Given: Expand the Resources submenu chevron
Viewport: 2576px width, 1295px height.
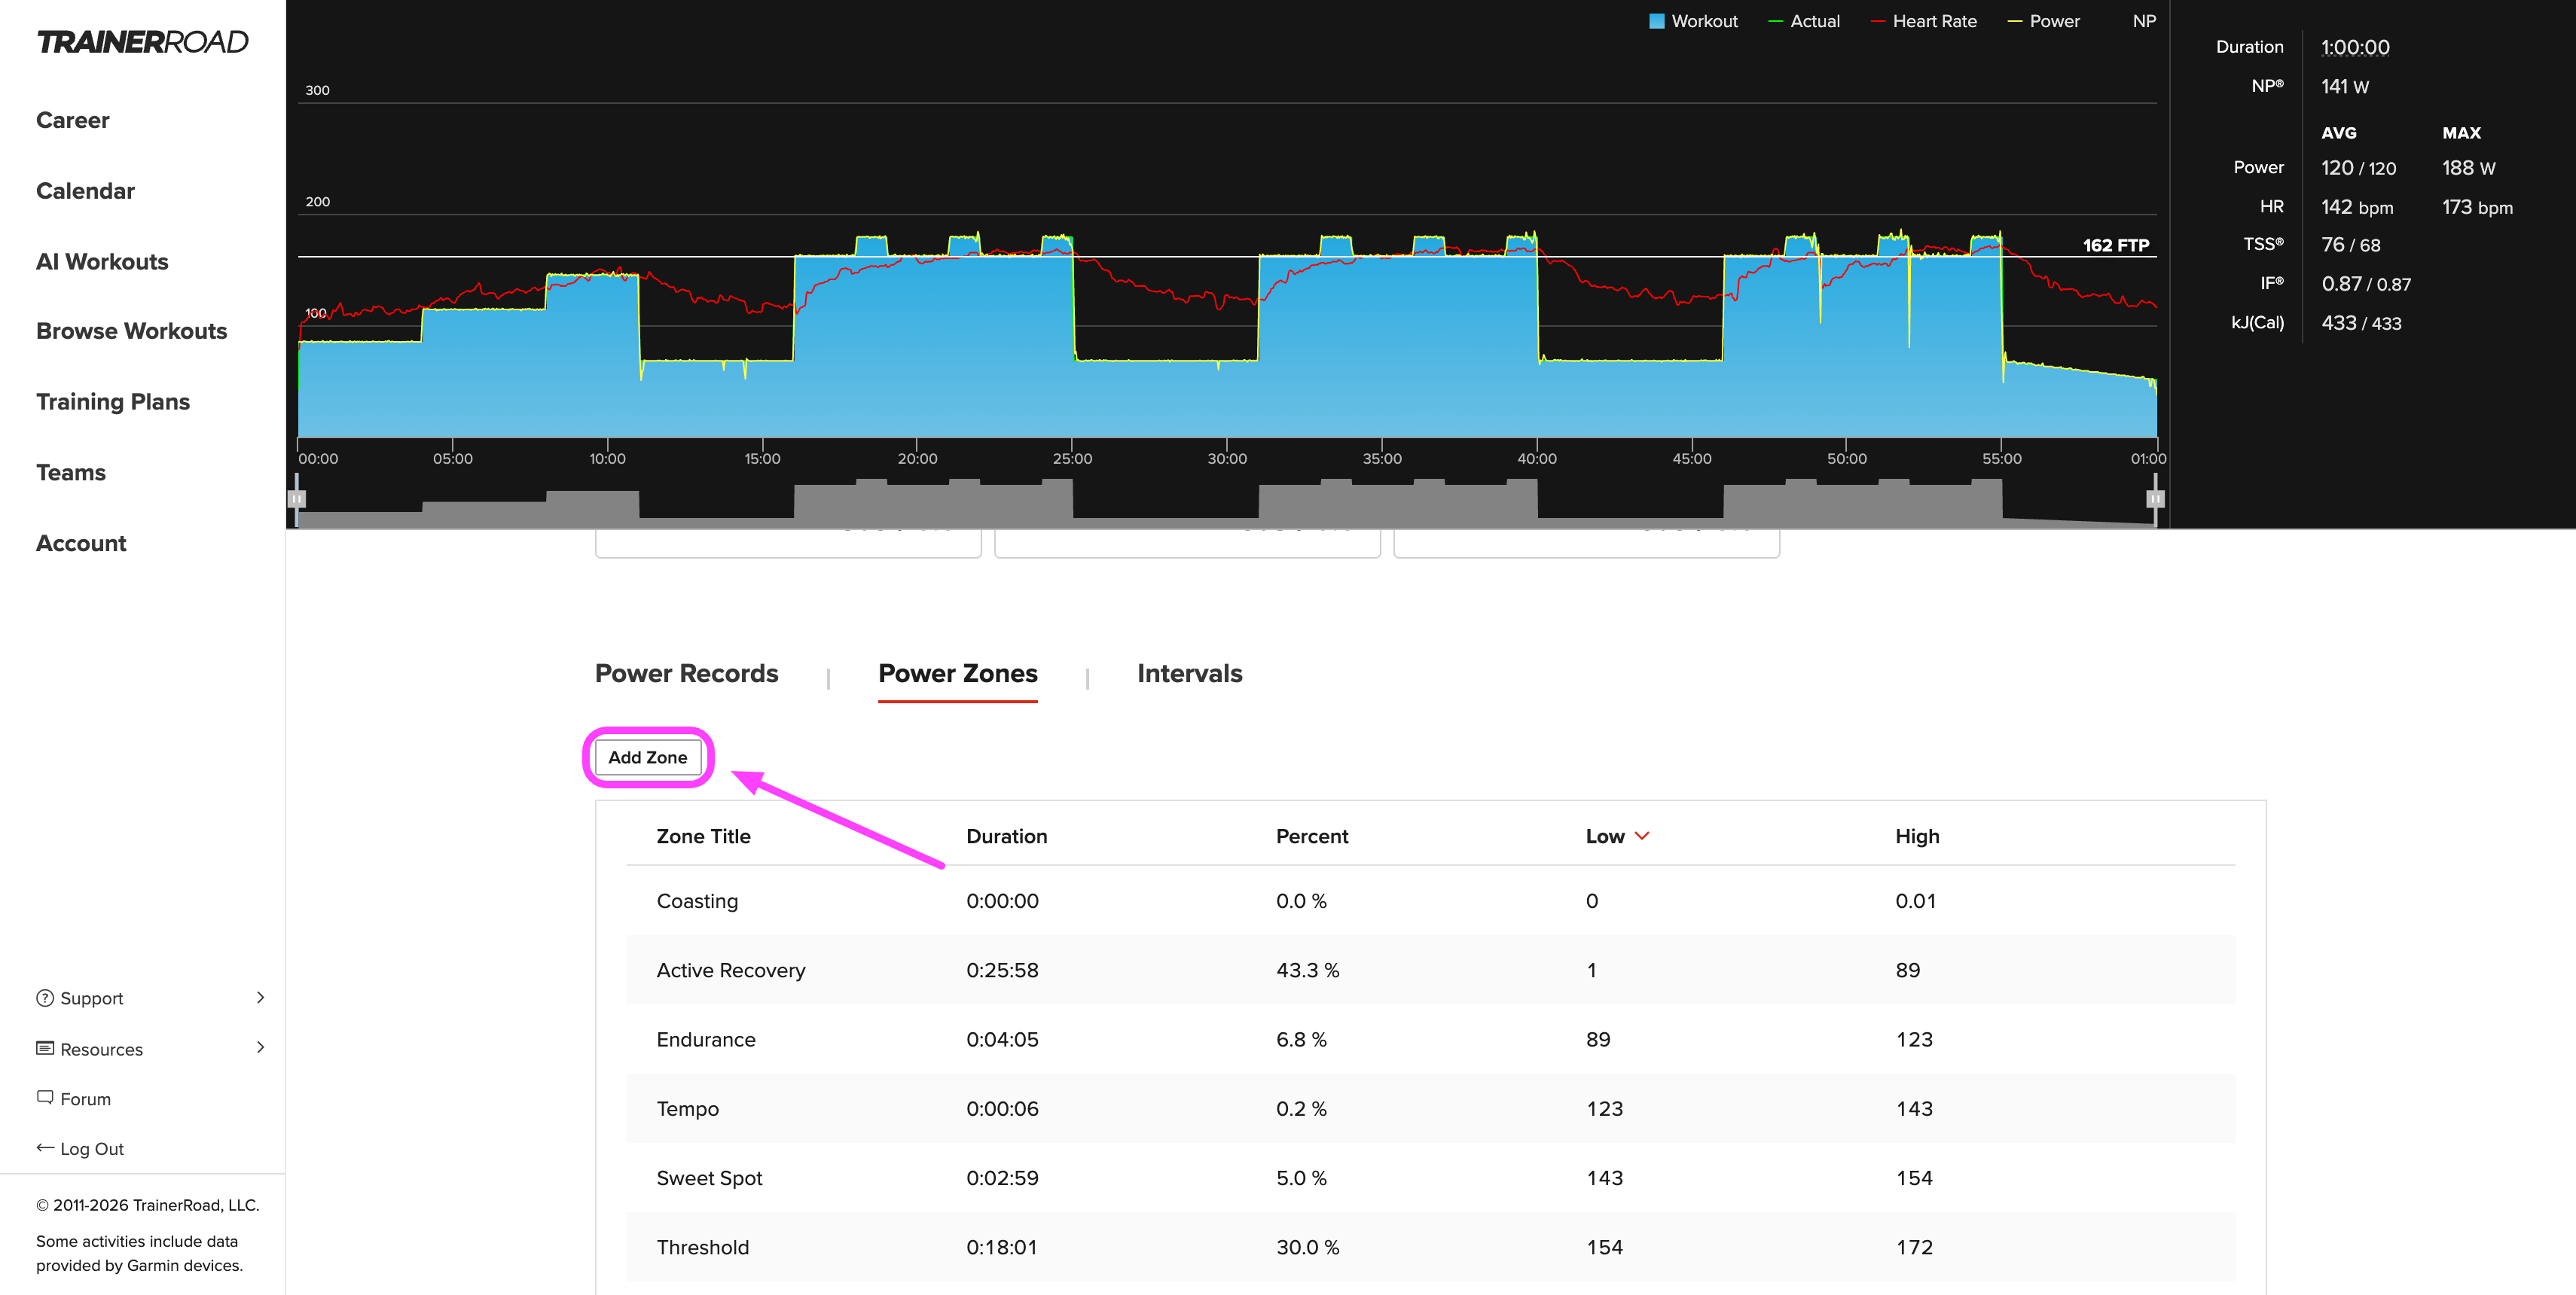Looking at the screenshot, I should pos(260,1047).
